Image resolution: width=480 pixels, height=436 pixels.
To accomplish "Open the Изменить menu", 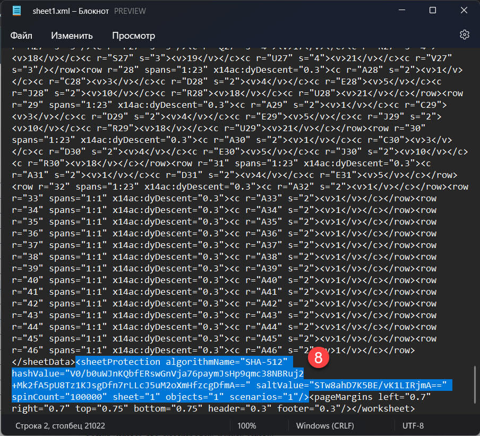I will pyautogui.click(x=72, y=36).
